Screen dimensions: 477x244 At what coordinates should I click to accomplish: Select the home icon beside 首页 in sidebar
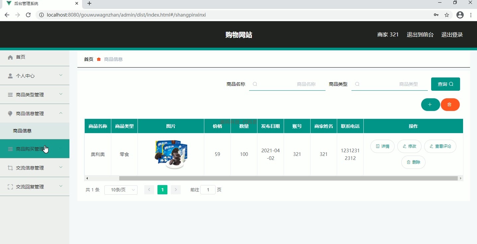pos(10,57)
